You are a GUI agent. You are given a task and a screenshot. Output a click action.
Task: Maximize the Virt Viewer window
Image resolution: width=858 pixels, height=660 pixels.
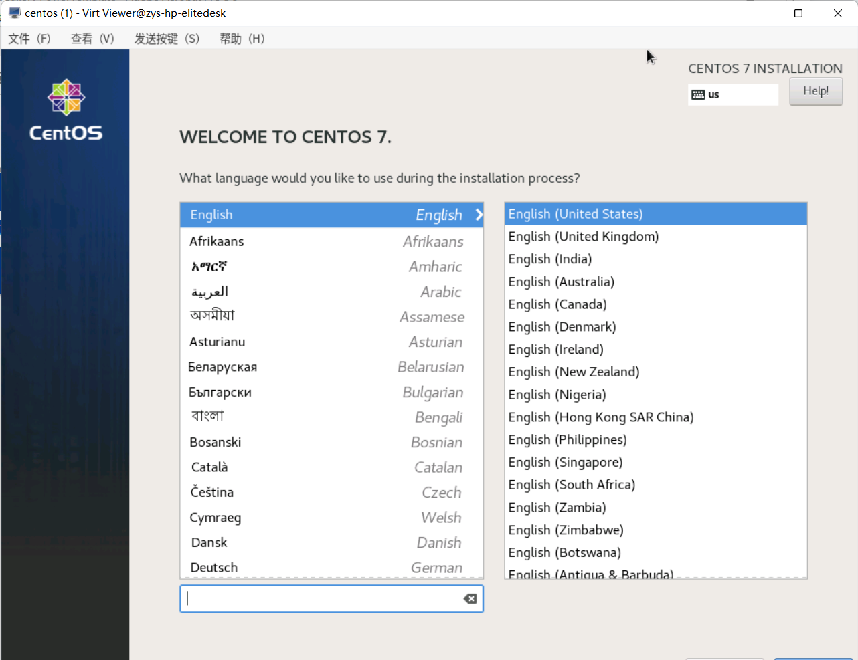point(798,13)
